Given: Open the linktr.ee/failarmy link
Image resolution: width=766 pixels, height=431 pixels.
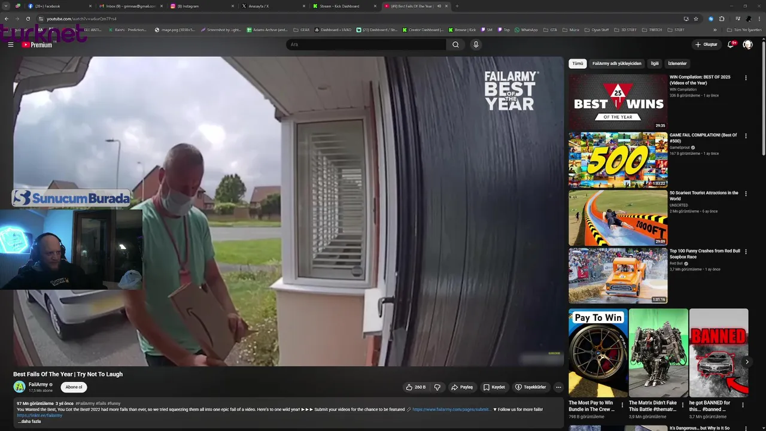Looking at the screenshot, I should click(x=39, y=415).
